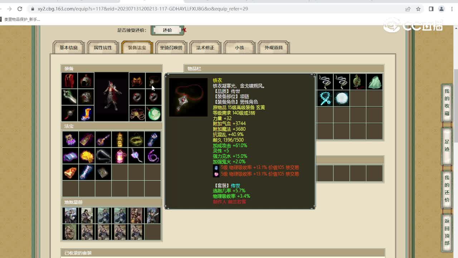Reload the browser page
458x258 pixels.
pos(20,9)
